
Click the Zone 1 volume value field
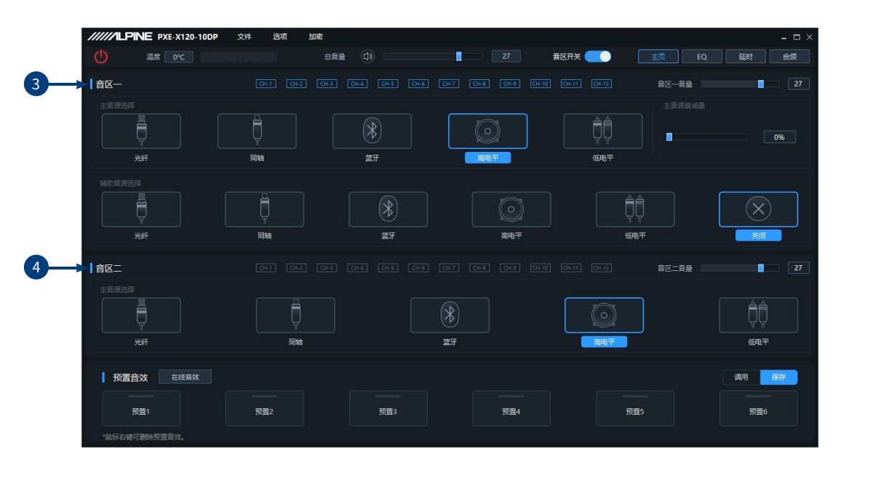click(x=799, y=84)
